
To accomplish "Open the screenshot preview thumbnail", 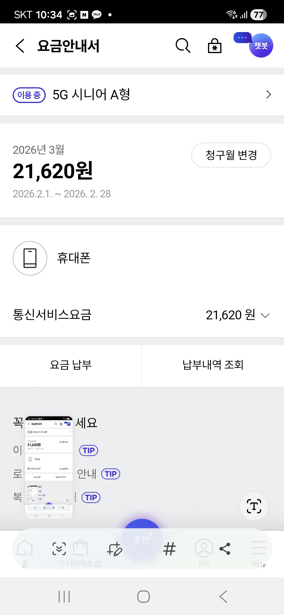I will point(49,467).
